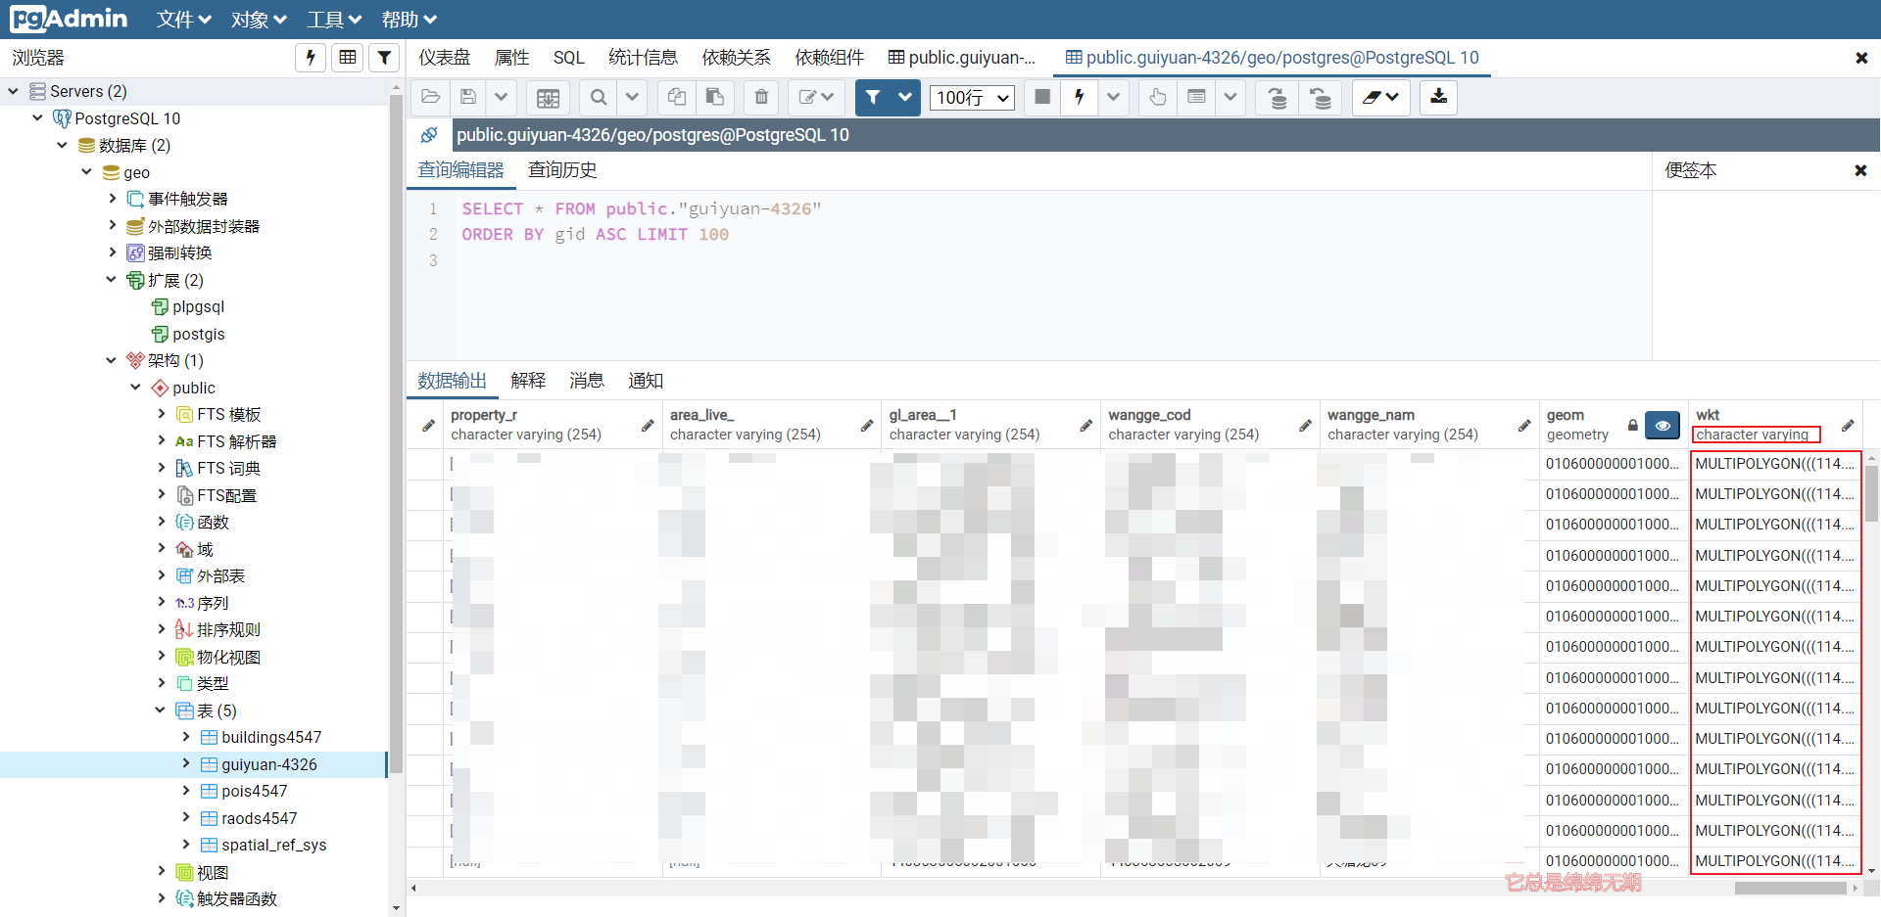Open execute options dropdown arrow

(x=1113, y=97)
